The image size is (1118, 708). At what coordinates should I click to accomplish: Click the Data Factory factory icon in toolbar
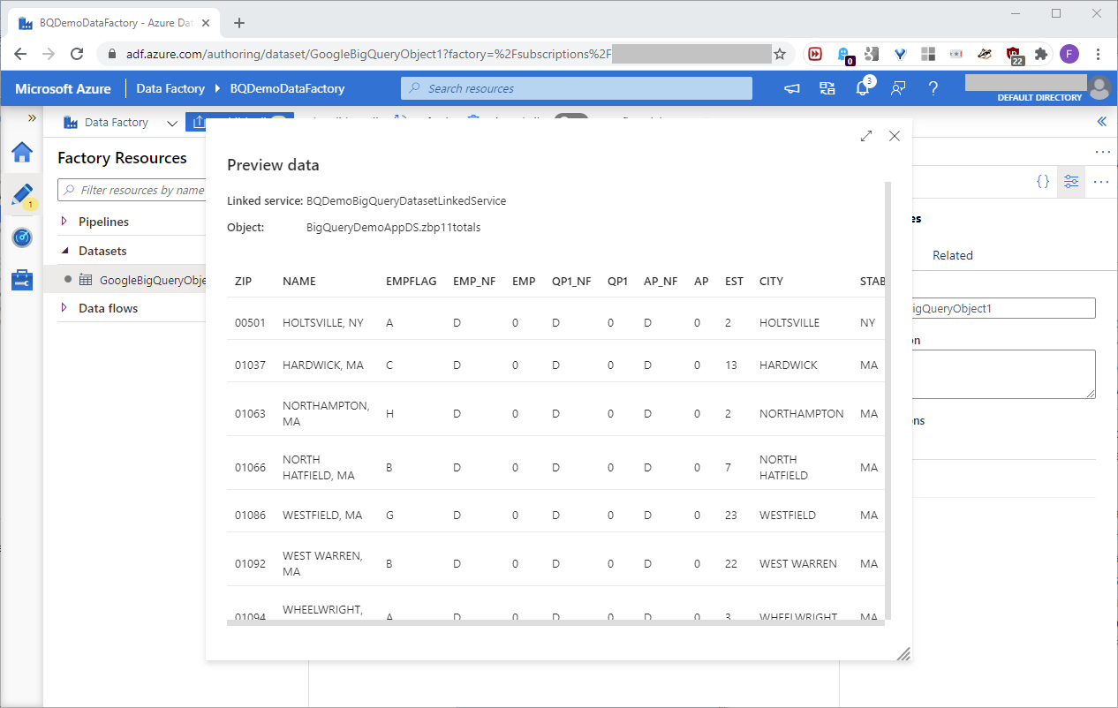pos(72,123)
